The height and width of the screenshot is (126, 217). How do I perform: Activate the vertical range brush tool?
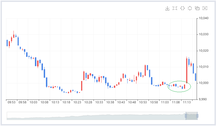[x=190, y=8]
